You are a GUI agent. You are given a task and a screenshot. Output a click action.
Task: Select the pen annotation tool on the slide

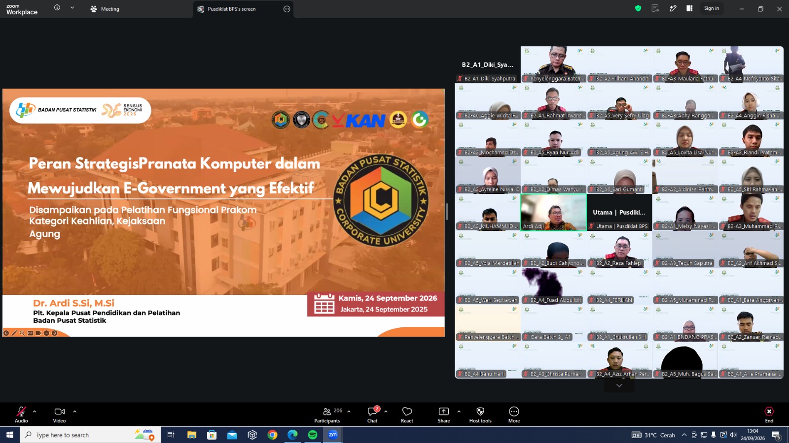[x=14, y=333]
